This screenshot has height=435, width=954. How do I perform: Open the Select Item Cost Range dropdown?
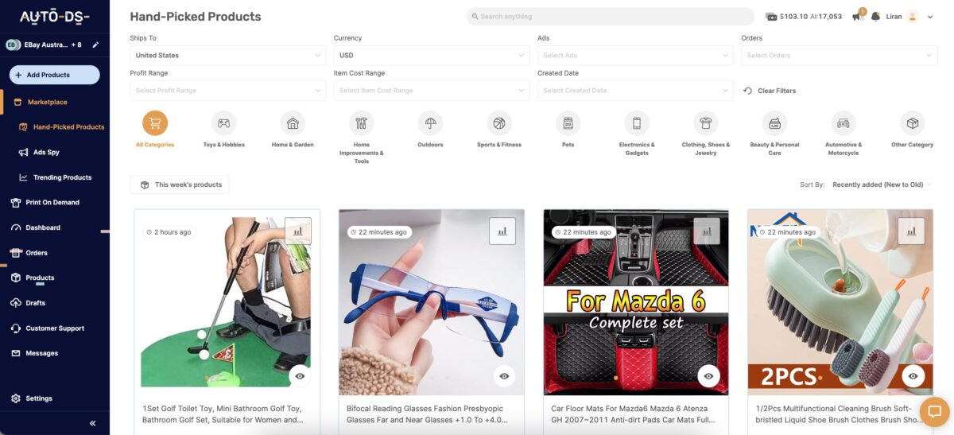432,91
